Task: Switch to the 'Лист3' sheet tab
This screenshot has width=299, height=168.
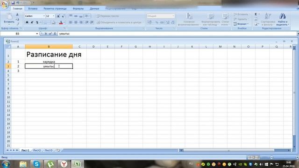Action: (x=49, y=150)
